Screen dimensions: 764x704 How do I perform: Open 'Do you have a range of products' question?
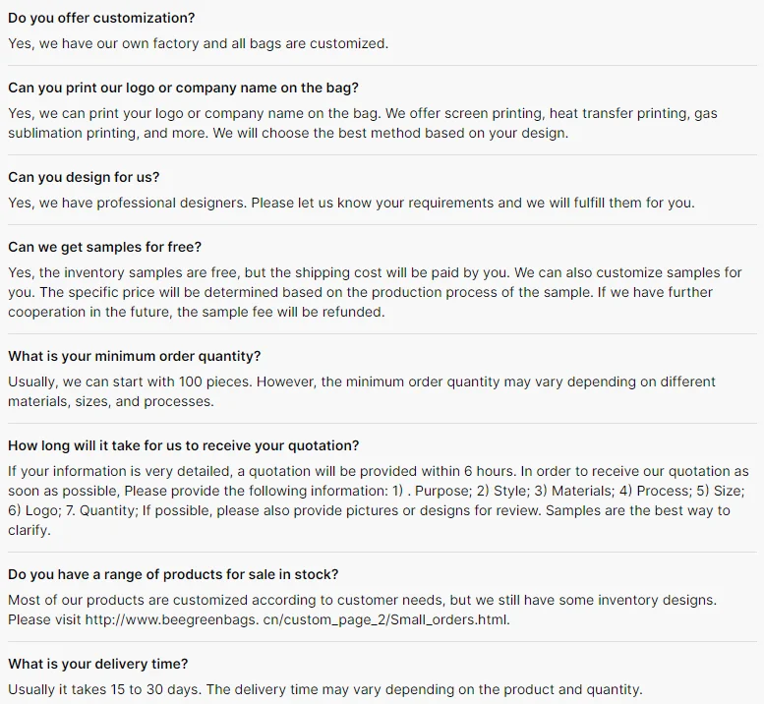pos(173,574)
